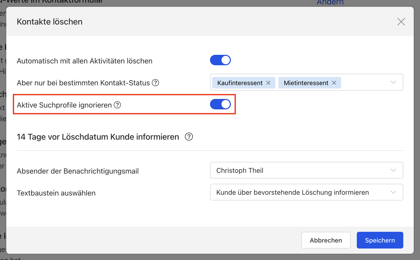Toggle automatic deletion with all activities

[x=220, y=60]
